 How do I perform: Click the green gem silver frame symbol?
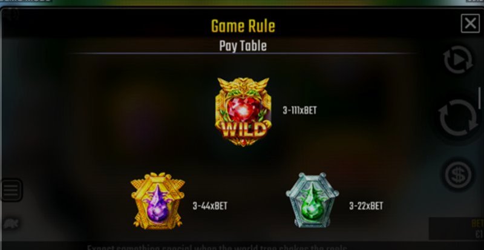point(312,200)
